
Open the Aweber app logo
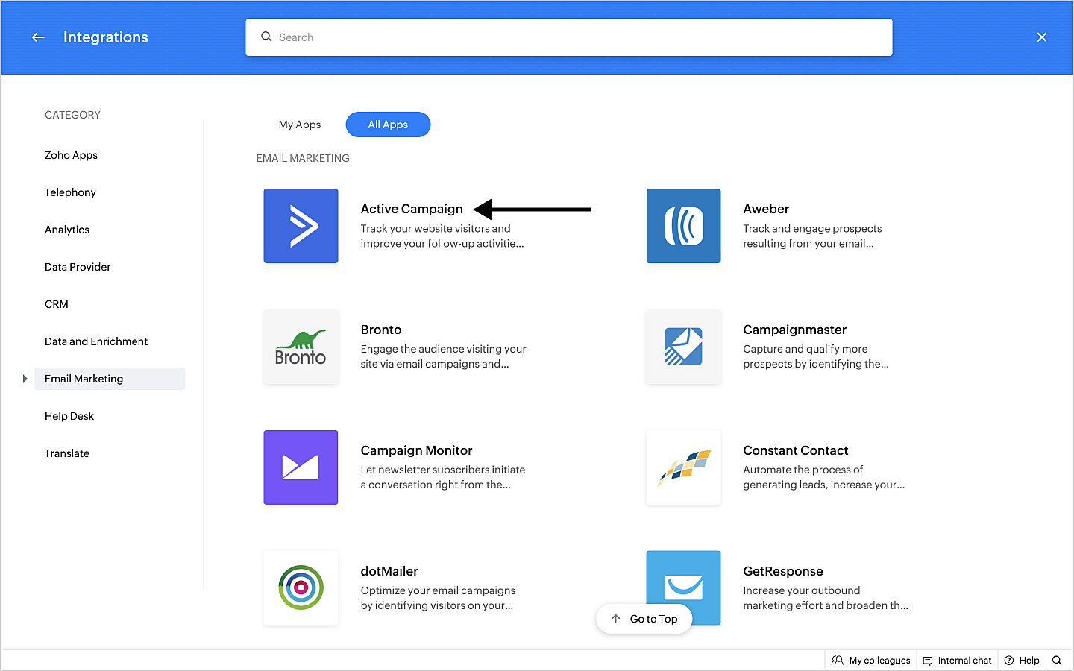point(683,226)
